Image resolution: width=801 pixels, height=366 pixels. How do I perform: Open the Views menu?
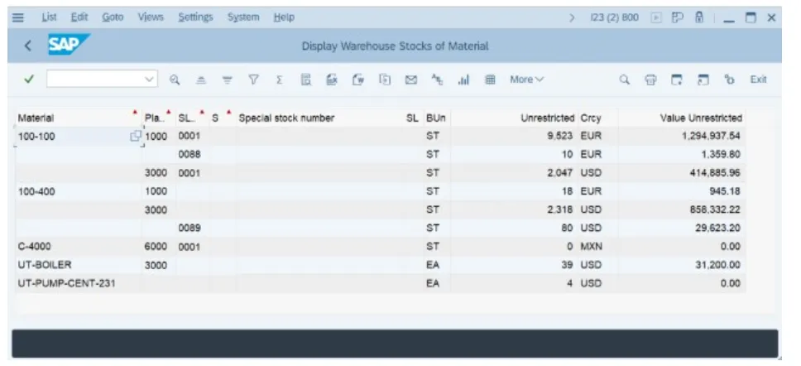pyautogui.click(x=151, y=17)
